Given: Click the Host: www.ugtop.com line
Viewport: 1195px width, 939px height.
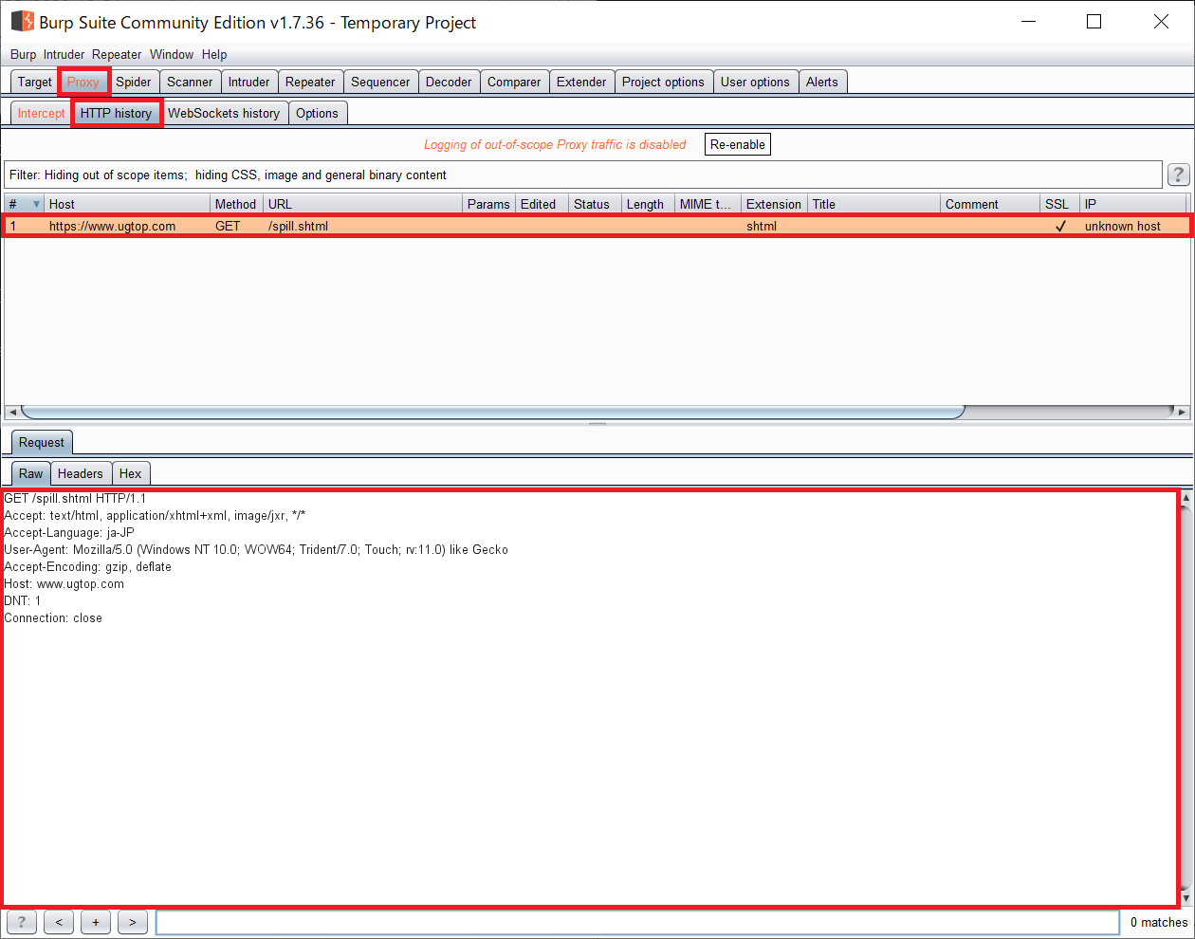Looking at the screenshot, I should (64, 583).
